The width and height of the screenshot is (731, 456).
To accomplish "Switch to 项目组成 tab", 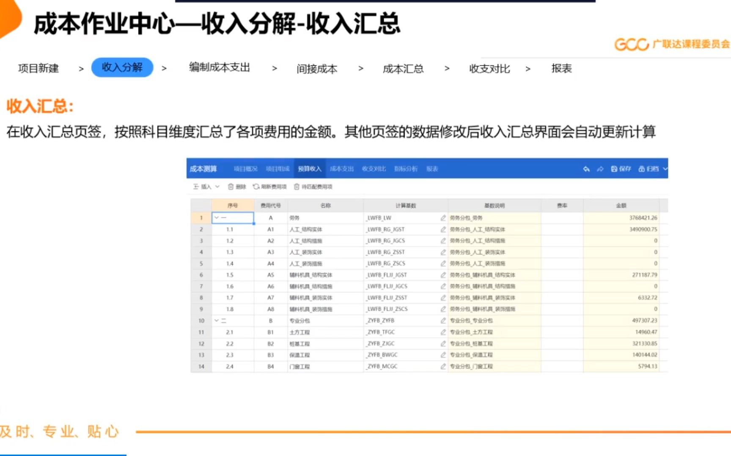I will (278, 169).
